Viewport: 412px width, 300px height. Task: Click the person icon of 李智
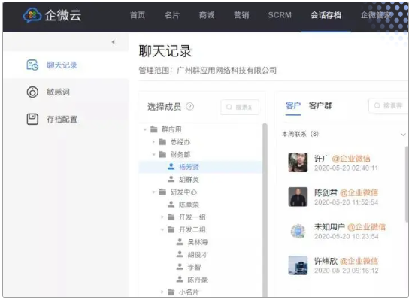[x=180, y=267]
